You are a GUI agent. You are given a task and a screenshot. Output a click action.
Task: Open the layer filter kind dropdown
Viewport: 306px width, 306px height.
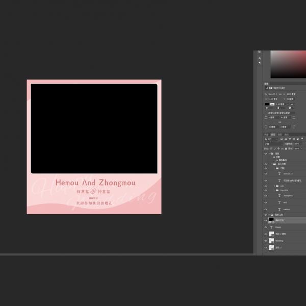pyautogui.click(x=272, y=139)
